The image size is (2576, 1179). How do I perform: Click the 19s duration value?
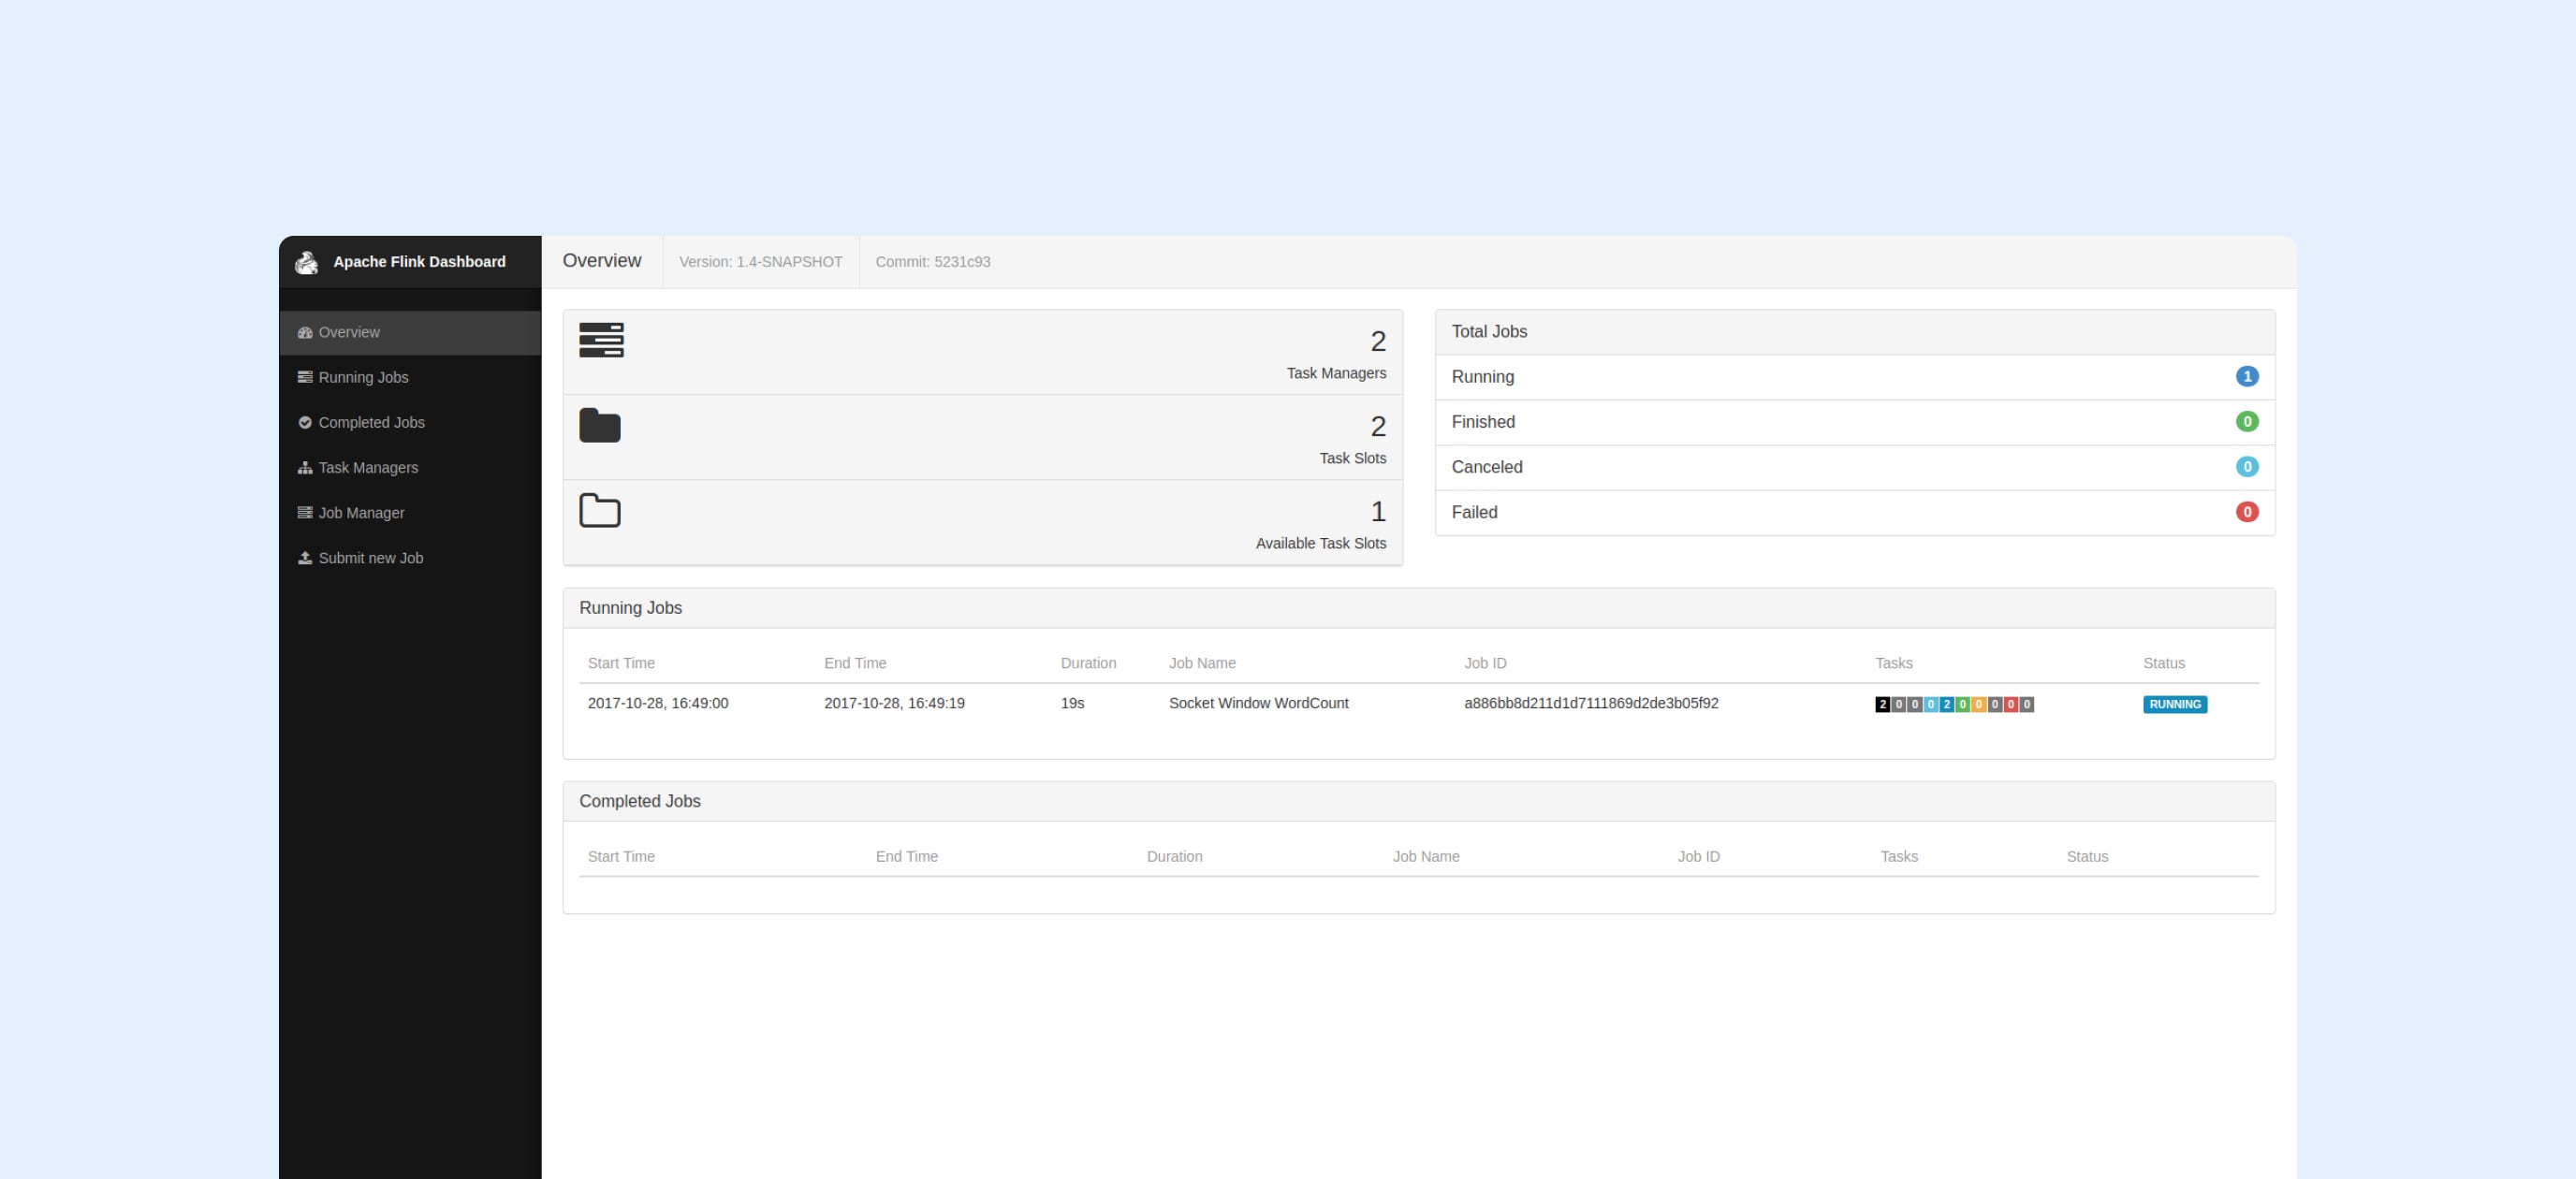[x=1072, y=703]
